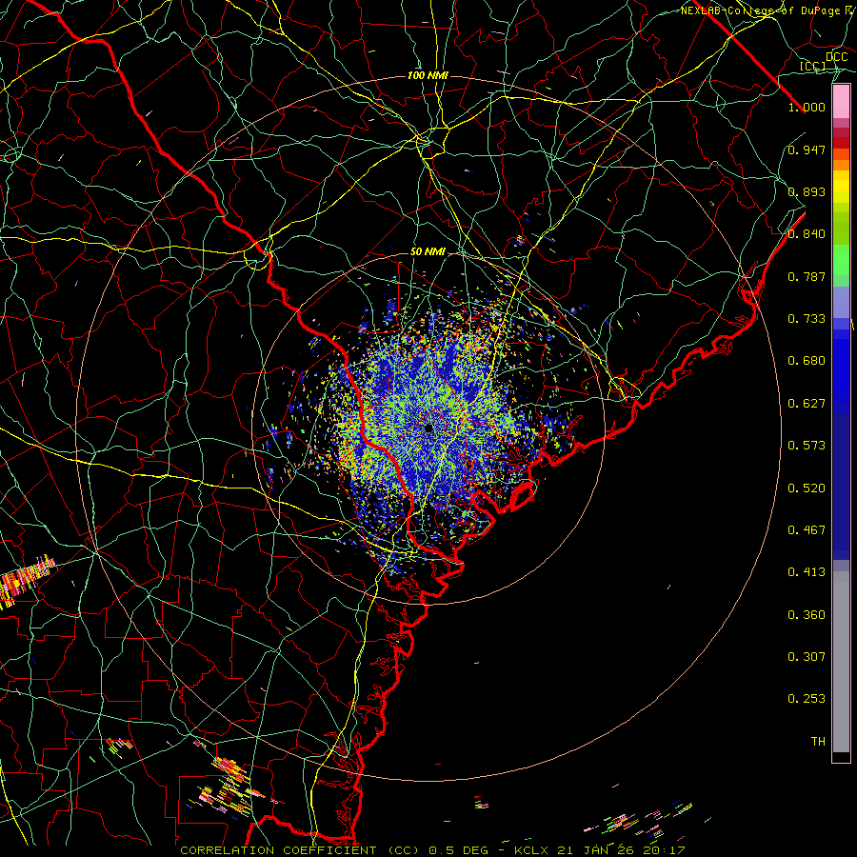The width and height of the screenshot is (857, 857).
Task: Click the 50 NMI range ring label
Action: pos(428,252)
